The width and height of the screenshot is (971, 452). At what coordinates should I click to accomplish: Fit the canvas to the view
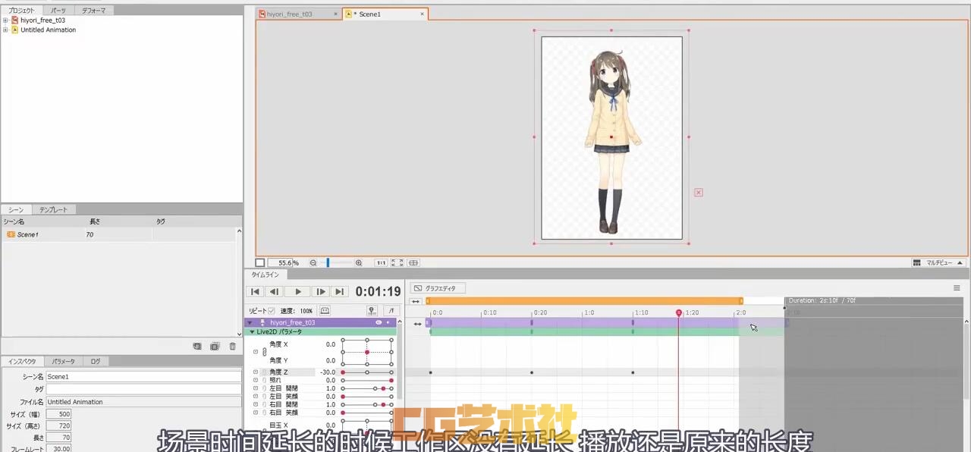[x=397, y=262]
